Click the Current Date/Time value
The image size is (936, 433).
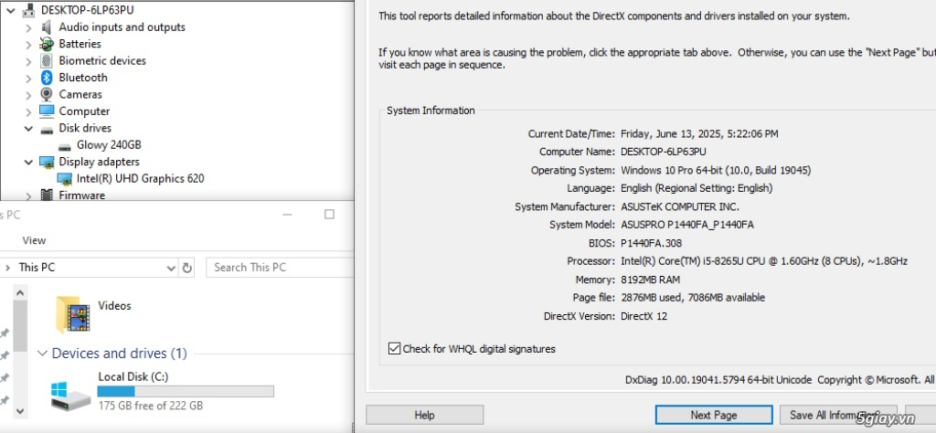699,133
